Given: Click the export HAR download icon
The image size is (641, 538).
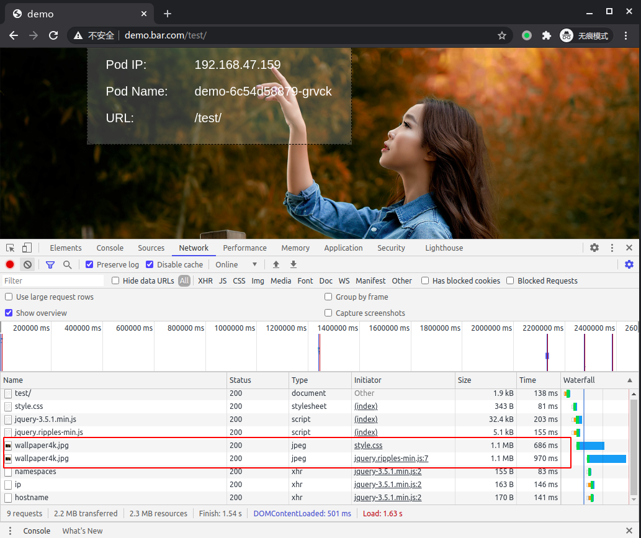Looking at the screenshot, I should pos(294,264).
